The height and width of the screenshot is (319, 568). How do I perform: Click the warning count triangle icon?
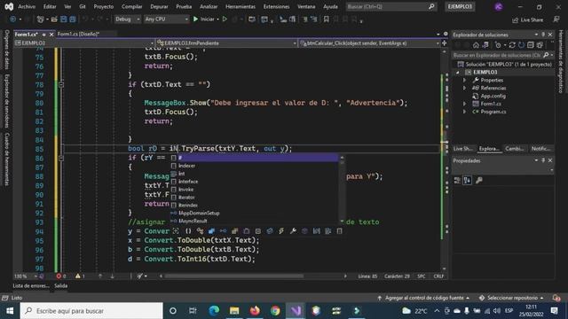(x=78, y=276)
